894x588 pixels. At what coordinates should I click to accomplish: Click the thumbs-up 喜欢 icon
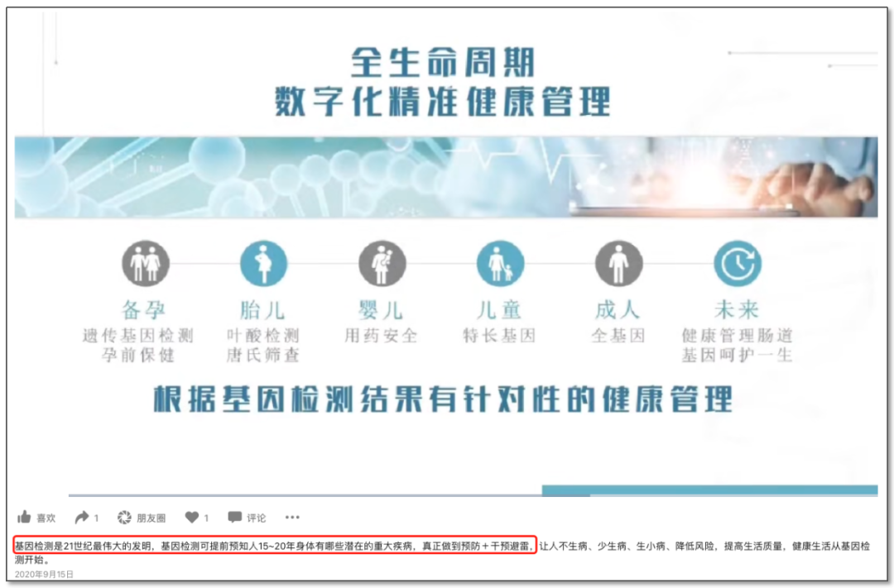(24, 517)
